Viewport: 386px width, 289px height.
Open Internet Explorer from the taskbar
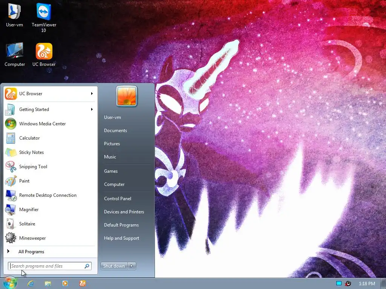(x=31, y=284)
